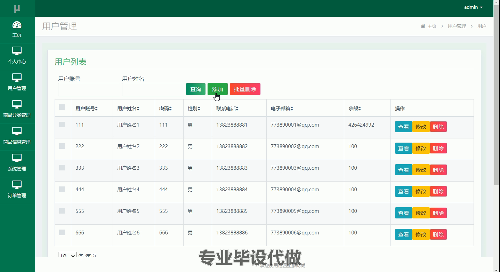
Task: Focus the 用户姓名 search input field
Action: click(153, 89)
